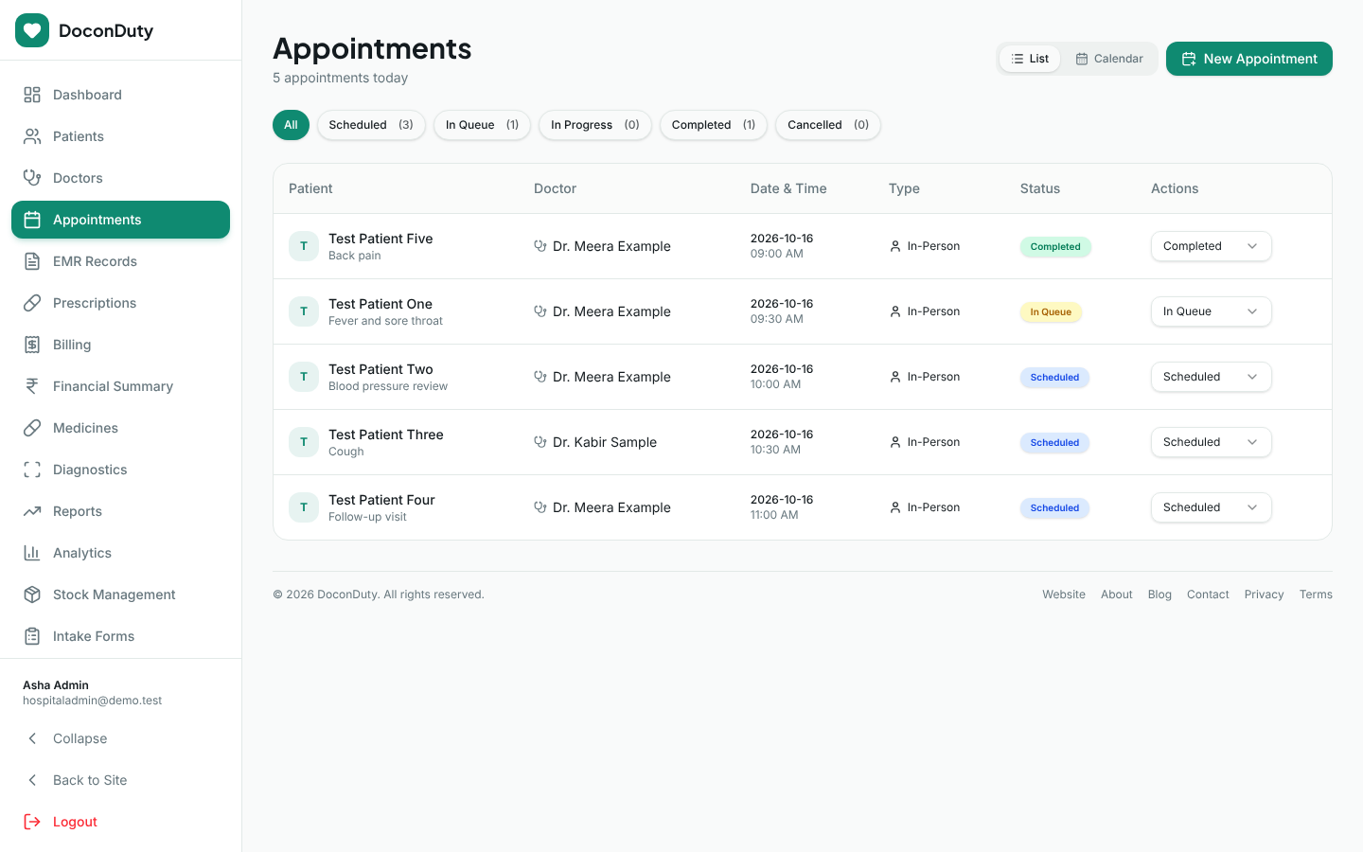Click the Medicines pill icon
This screenshot has height=852, width=1363.
32,428
